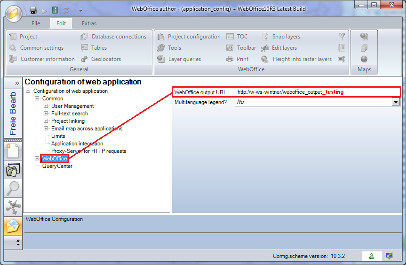Click the Geolocators pushpin icon

(x=84, y=59)
